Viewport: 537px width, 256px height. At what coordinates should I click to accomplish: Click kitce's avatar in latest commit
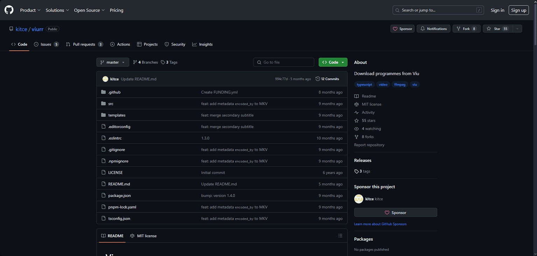click(105, 79)
